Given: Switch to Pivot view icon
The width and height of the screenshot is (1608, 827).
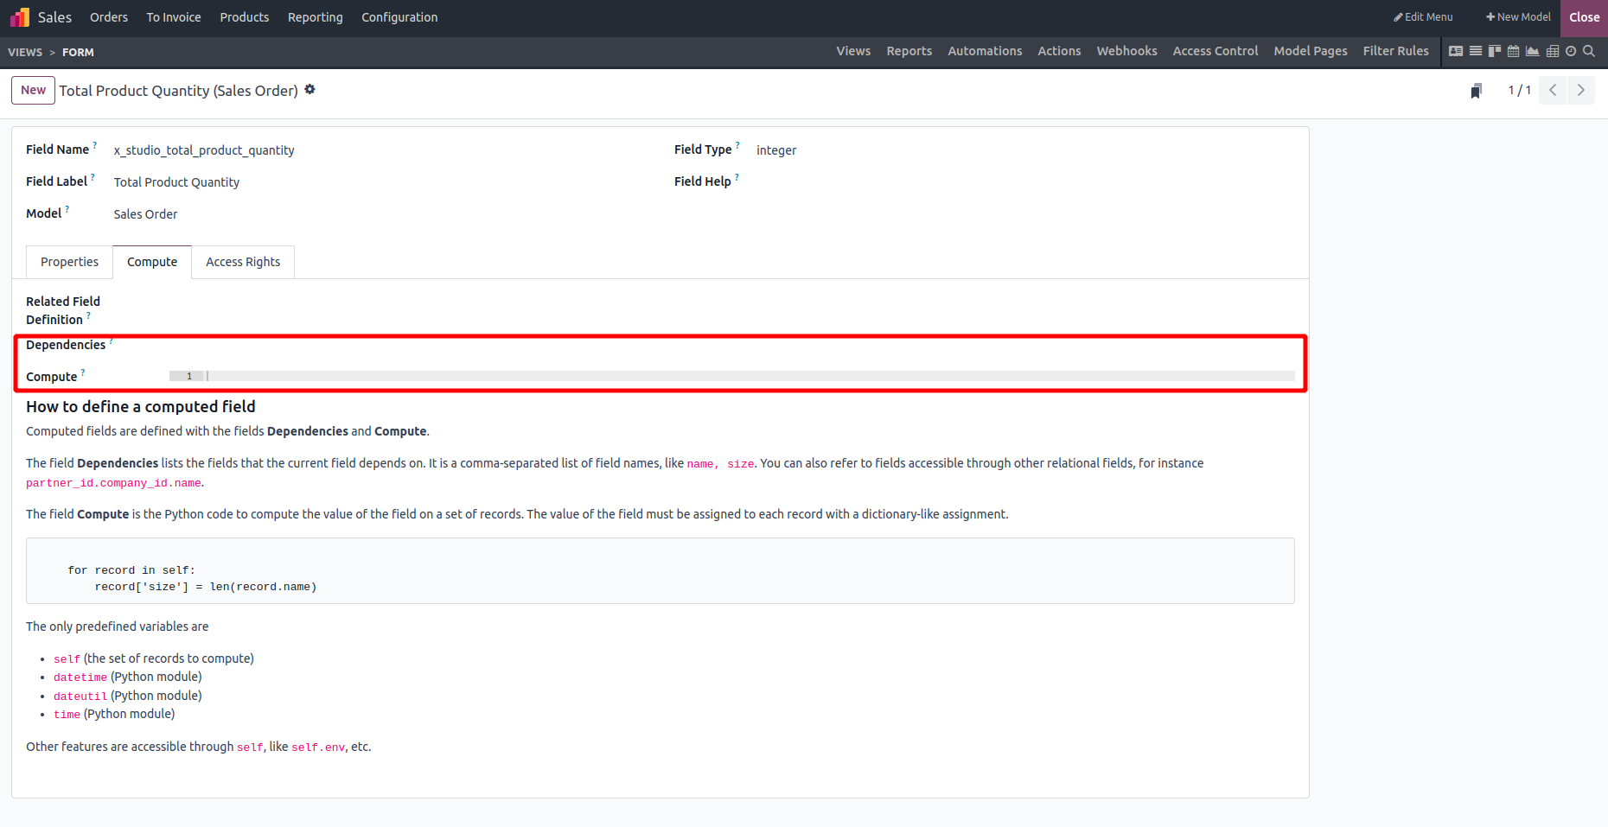Looking at the screenshot, I should [1553, 51].
